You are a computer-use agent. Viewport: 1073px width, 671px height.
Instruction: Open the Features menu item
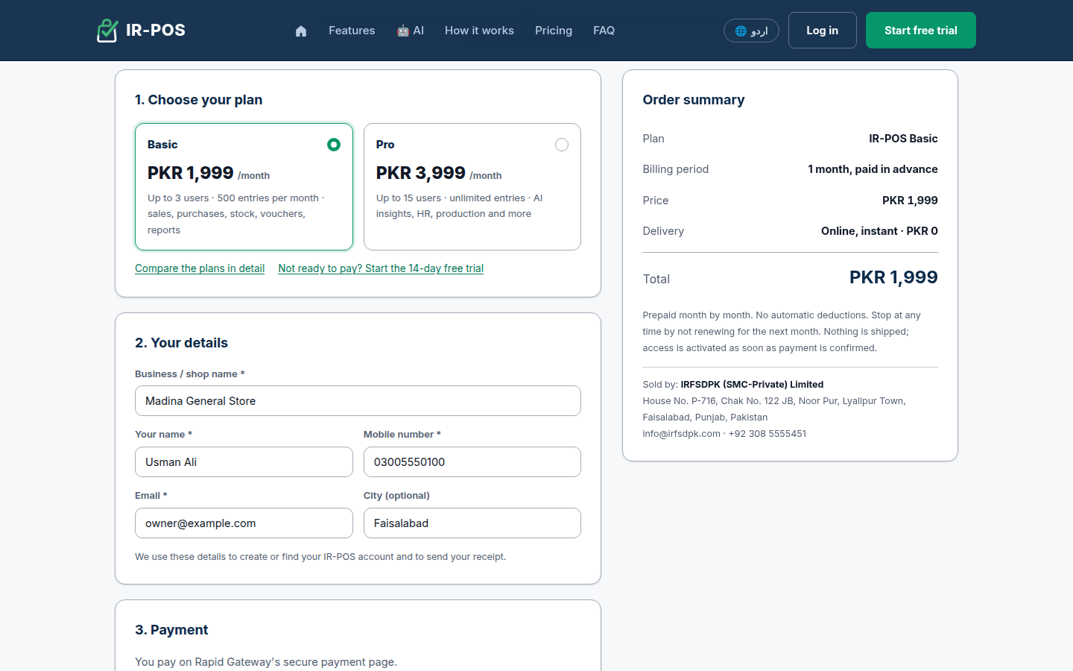[x=352, y=31]
